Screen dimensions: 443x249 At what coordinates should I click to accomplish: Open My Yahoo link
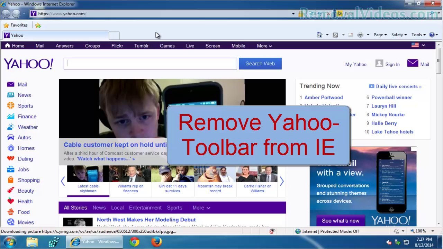click(355, 64)
